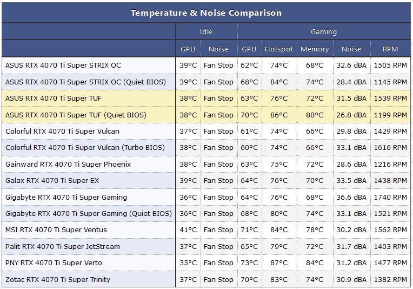Click Gainward RTX 4070 Ti Super Phoenix

(x=68, y=164)
